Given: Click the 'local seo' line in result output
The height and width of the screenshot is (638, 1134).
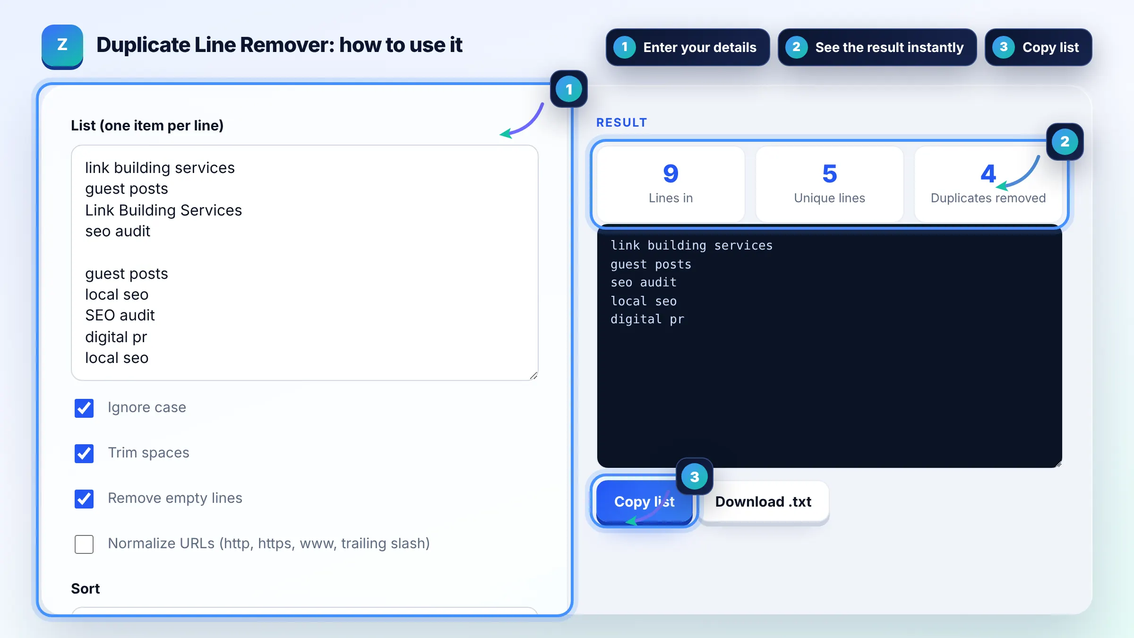Looking at the screenshot, I should pyautogui.click(x=644, y=301).
